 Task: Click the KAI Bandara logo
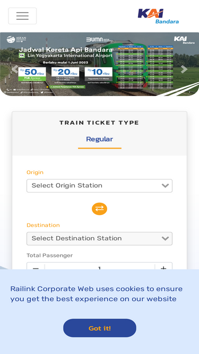click(x=158, y=16)
